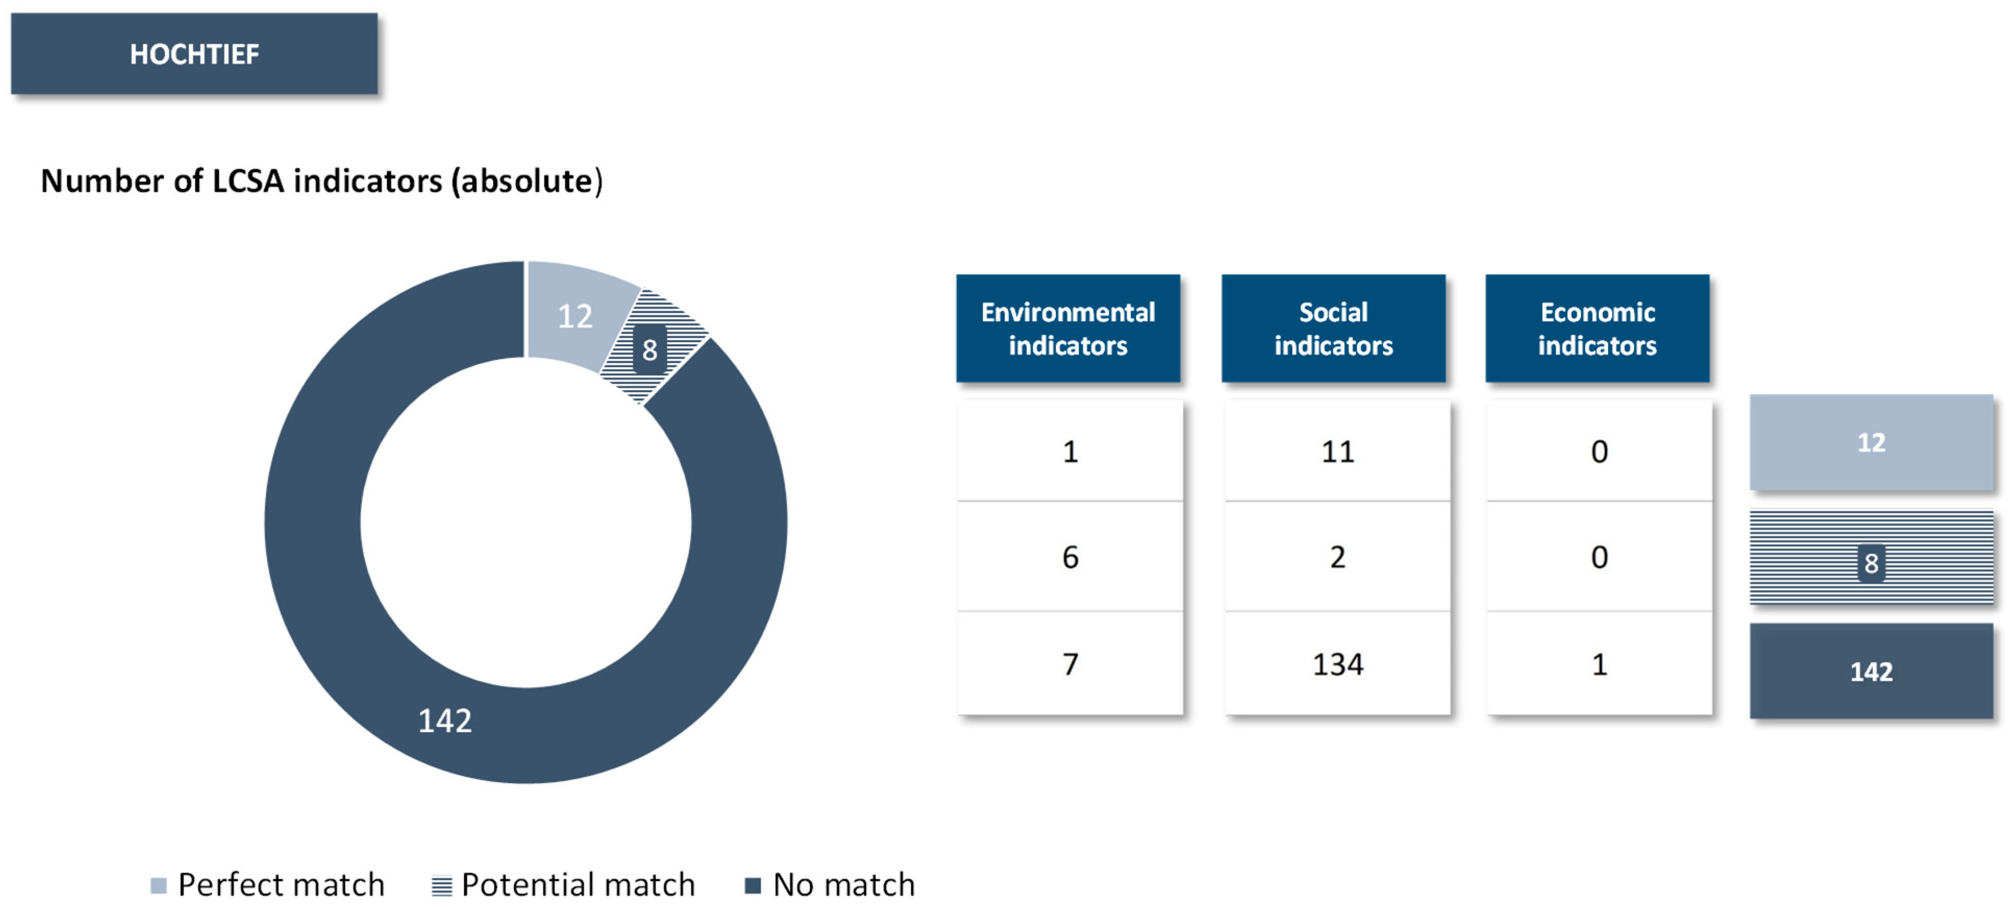Click the Environmental indicators cell showing 7
The image size is (2014, 907).
coord(1071,664)
